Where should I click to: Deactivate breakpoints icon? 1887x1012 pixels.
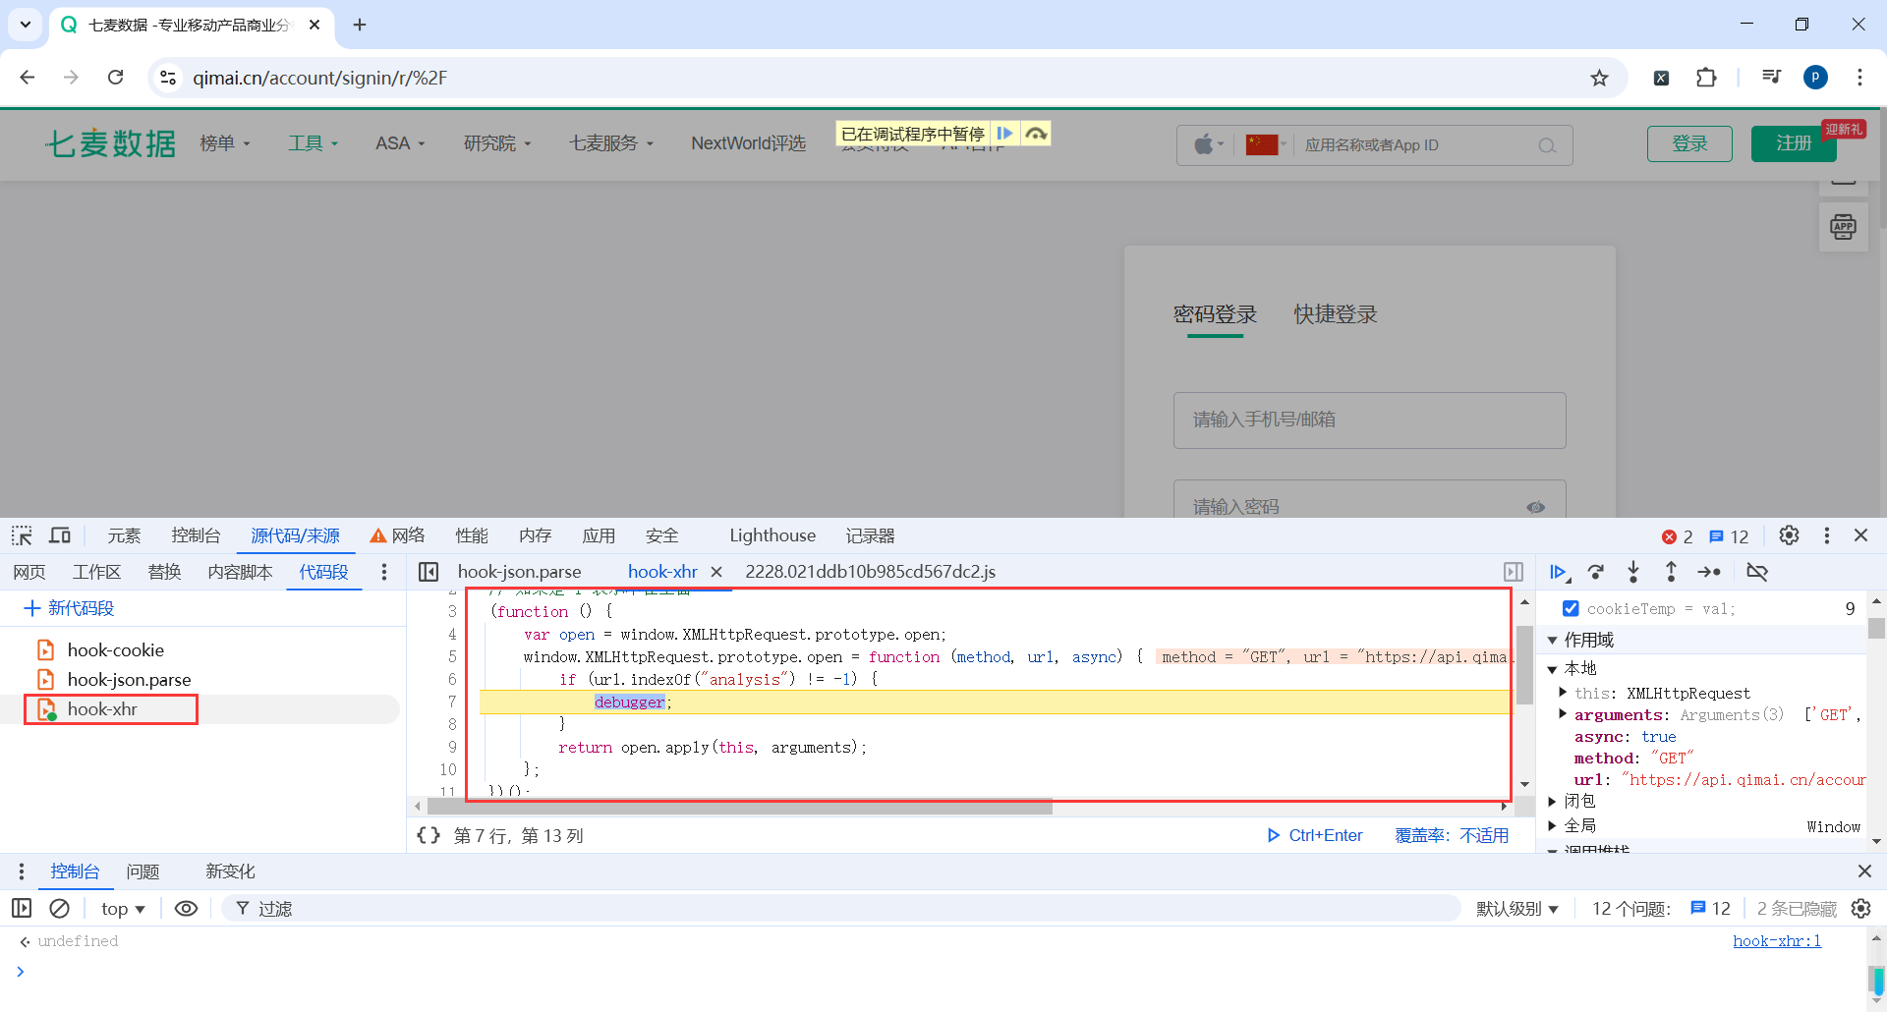tap(1756, 572)
